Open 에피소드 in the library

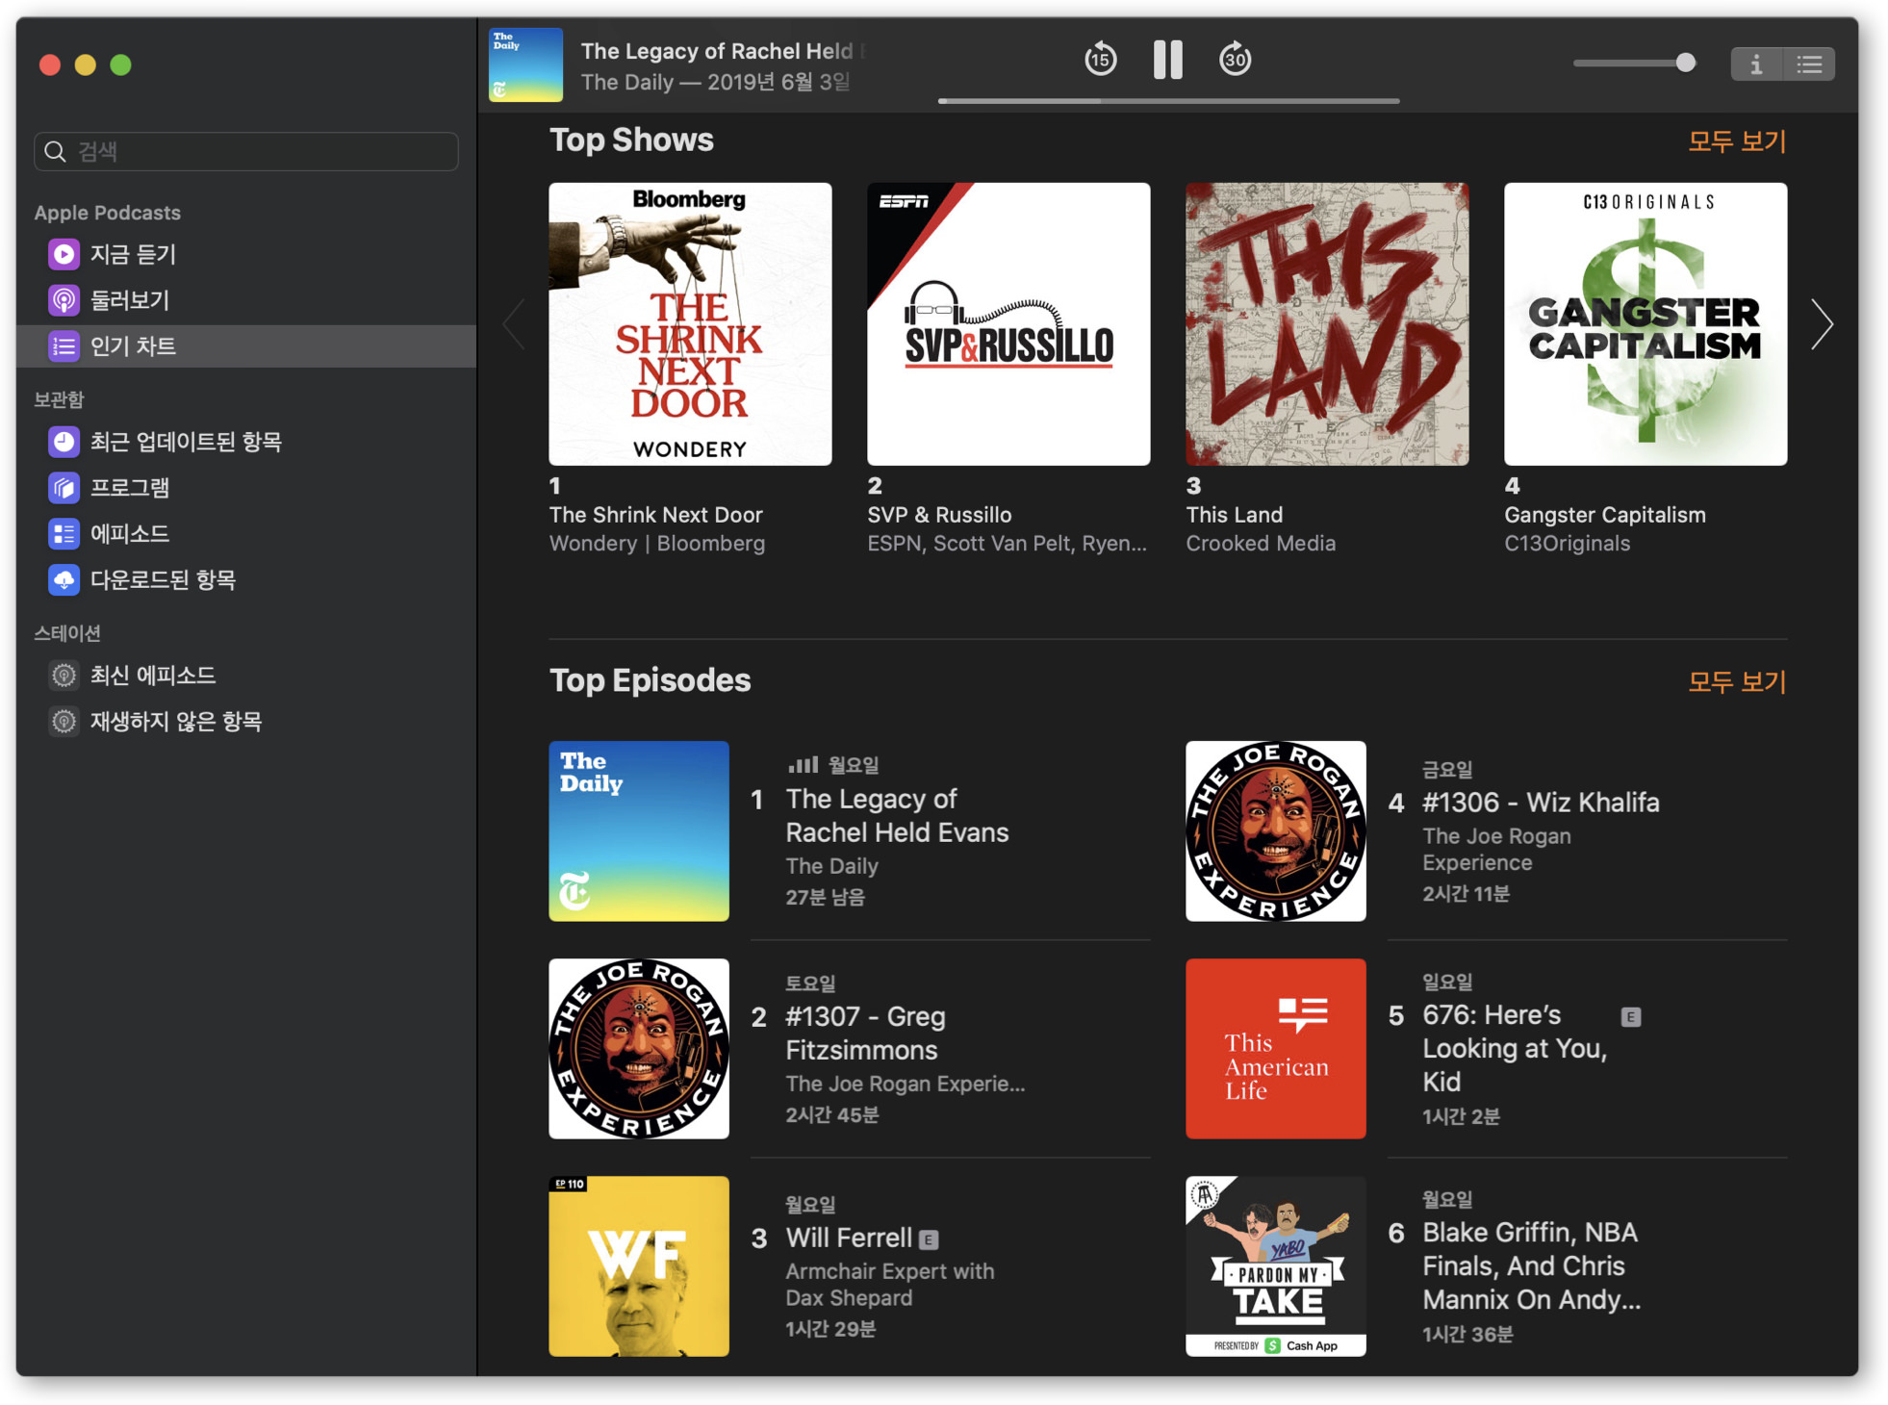[x=129, y=533]
